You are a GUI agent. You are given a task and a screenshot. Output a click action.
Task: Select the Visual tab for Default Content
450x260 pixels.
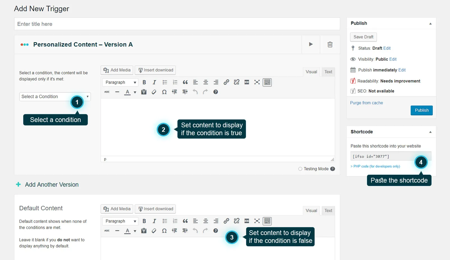[x=311, y=210]
